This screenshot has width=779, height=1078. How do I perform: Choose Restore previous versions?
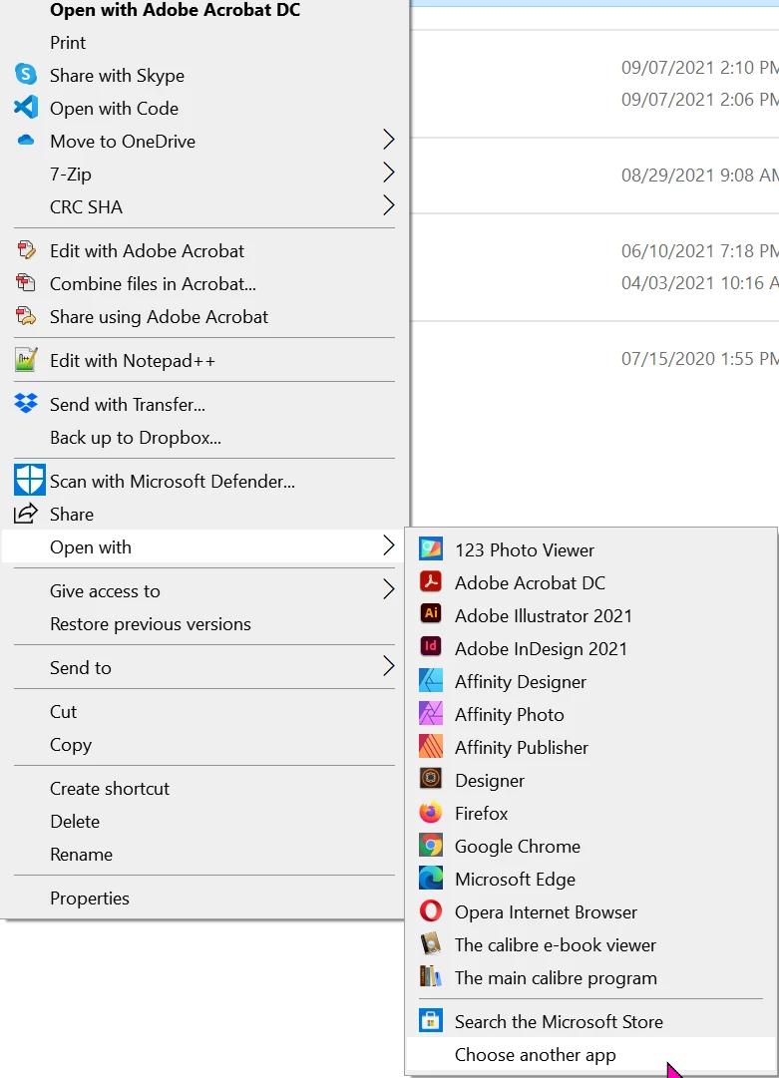point(150,624)
